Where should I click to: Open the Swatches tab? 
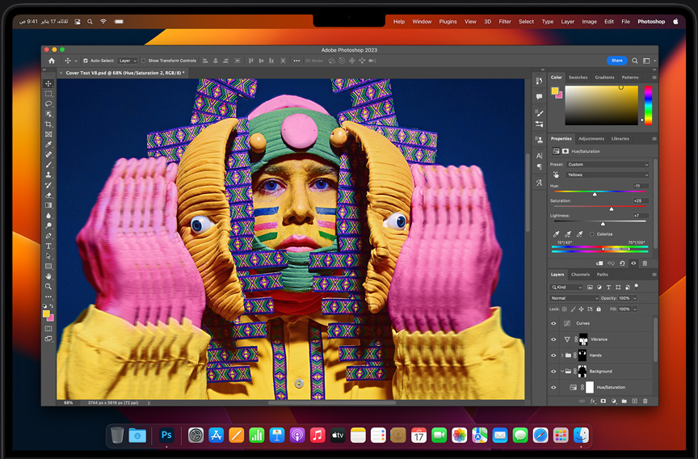click(x=578, y=78)
